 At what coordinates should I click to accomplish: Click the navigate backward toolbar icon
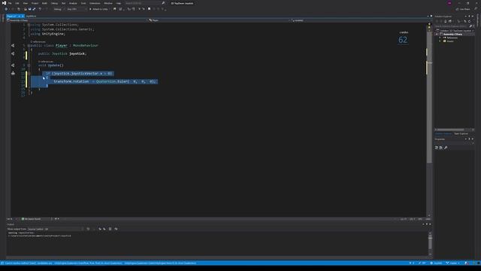(x=6, y=9)
